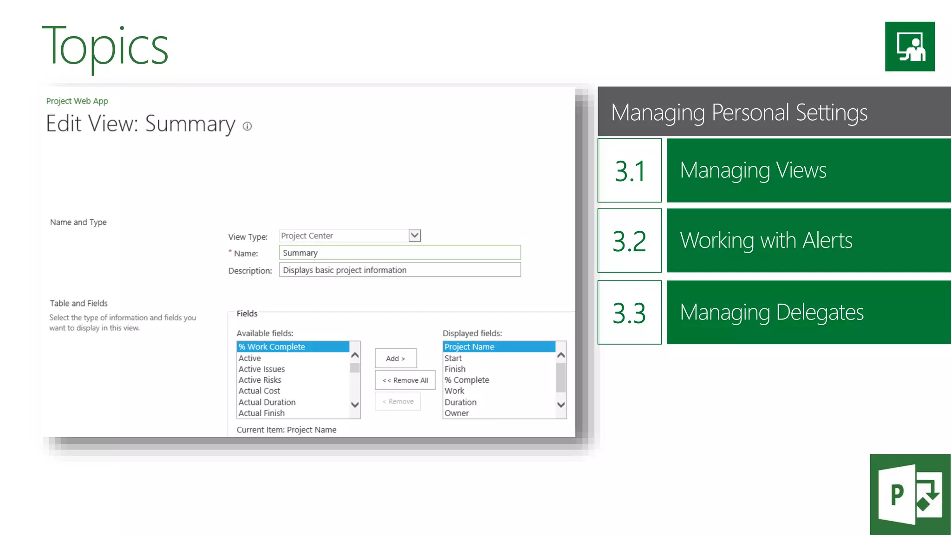Click the presenter icon in top right

(x=910, y=46)
